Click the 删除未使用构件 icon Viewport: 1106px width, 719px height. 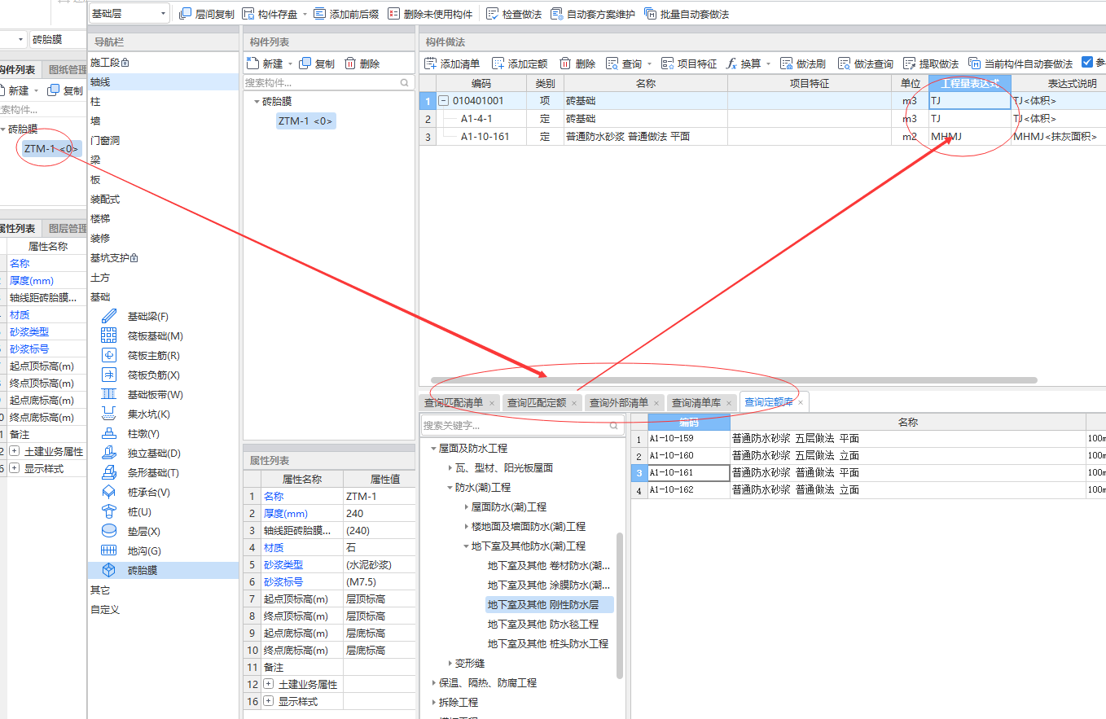pyautogui.click(x=393, y=14)
